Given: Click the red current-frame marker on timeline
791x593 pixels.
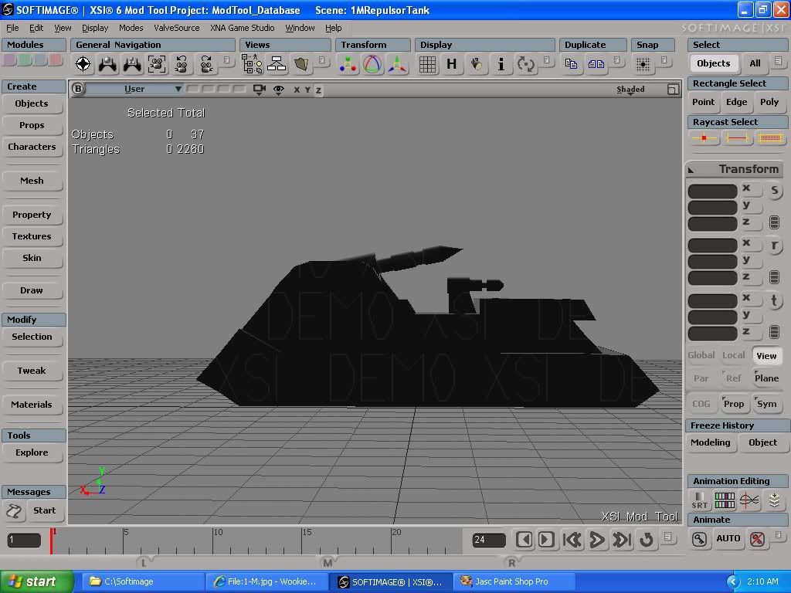Looking at the screenshot, I should tap(52, 540).
